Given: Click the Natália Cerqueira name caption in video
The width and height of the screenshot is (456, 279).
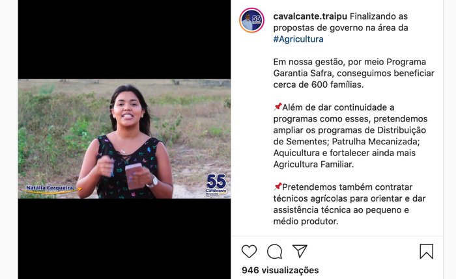Looking at the screenshot, I should coord(50,188).
